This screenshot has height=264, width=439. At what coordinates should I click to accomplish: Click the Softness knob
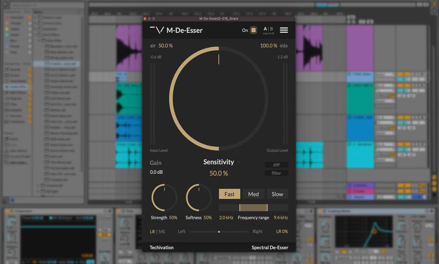click(199, 197)
